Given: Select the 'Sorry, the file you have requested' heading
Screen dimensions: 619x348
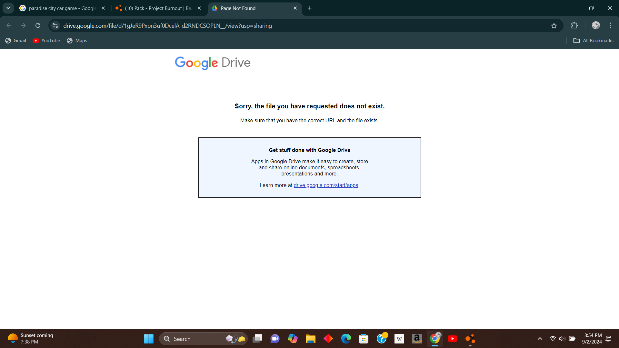Looking at the screenshot, I should coord(309,106).
